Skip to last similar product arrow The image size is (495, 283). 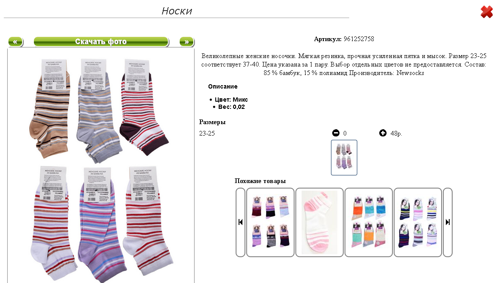(x=448, y=222)
